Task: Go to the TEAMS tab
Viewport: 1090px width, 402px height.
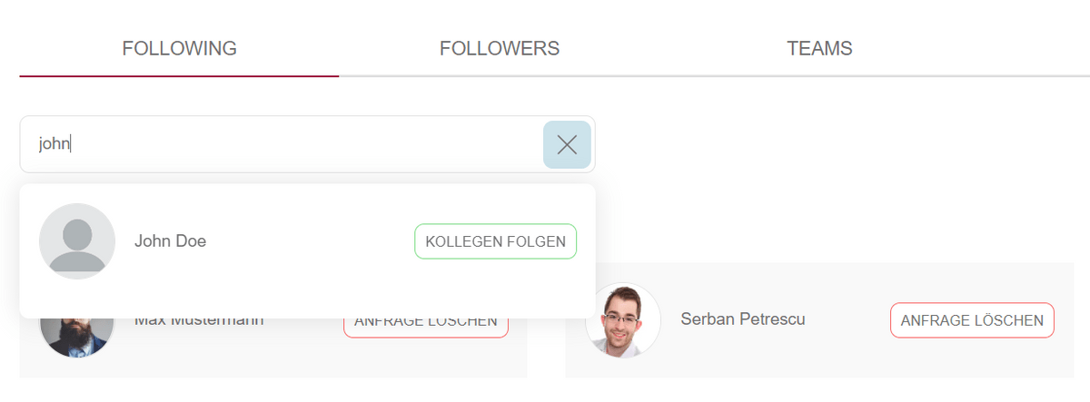Action: (819, 48)
